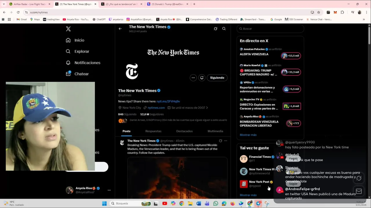Screen dimensions: 371x208
Task: Click the Grok icon on the Maduro post
Action: click(x=220, y=141)
